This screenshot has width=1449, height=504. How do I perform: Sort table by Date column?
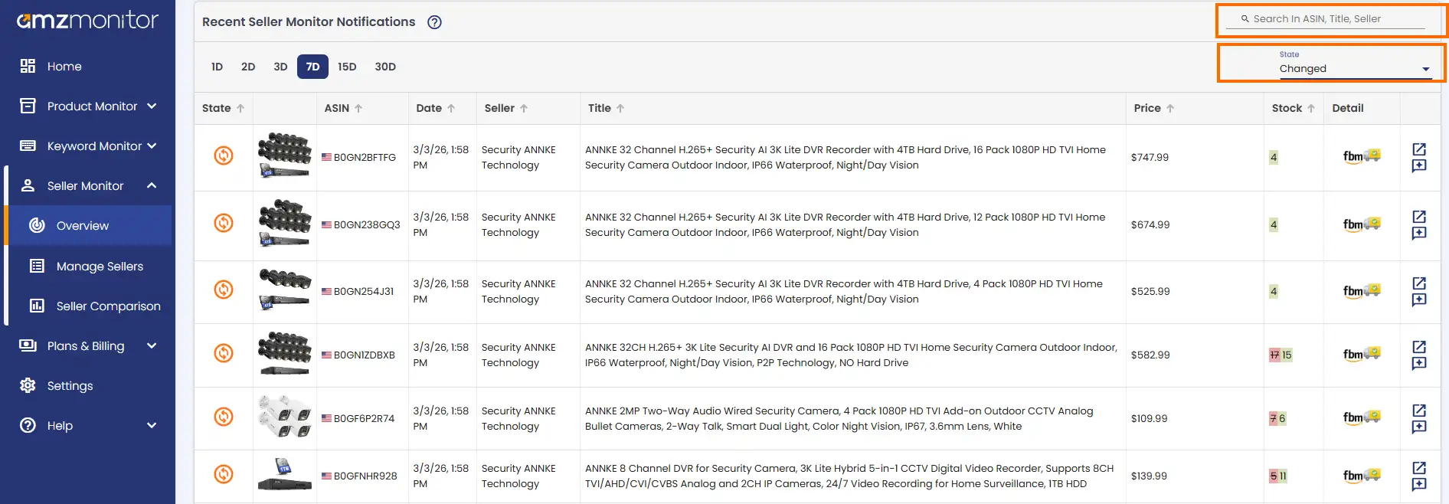pyautogui.click(x=436, y=108)
